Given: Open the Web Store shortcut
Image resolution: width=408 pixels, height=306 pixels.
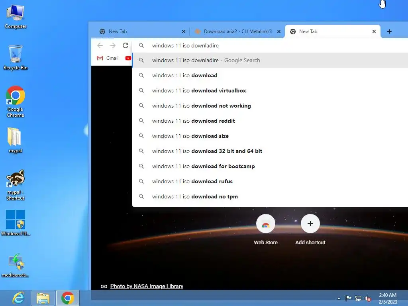Looking at the screenshot, I should pyautogui.click(x=266, y=229).
